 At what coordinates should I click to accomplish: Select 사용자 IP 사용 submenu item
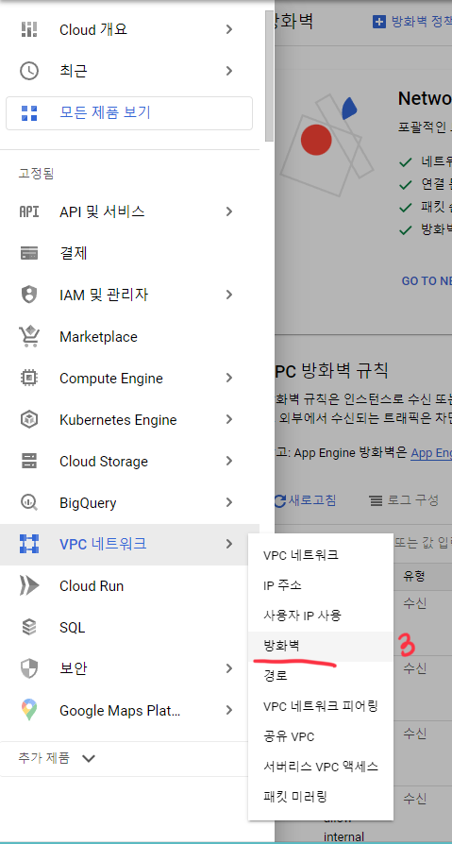pos(321,616)
